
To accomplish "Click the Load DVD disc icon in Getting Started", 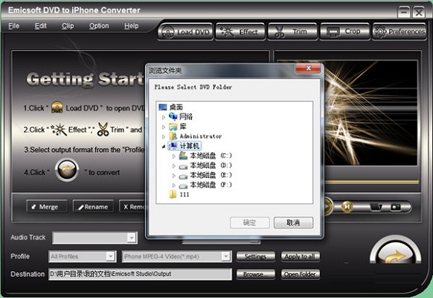I will [57, 107].
